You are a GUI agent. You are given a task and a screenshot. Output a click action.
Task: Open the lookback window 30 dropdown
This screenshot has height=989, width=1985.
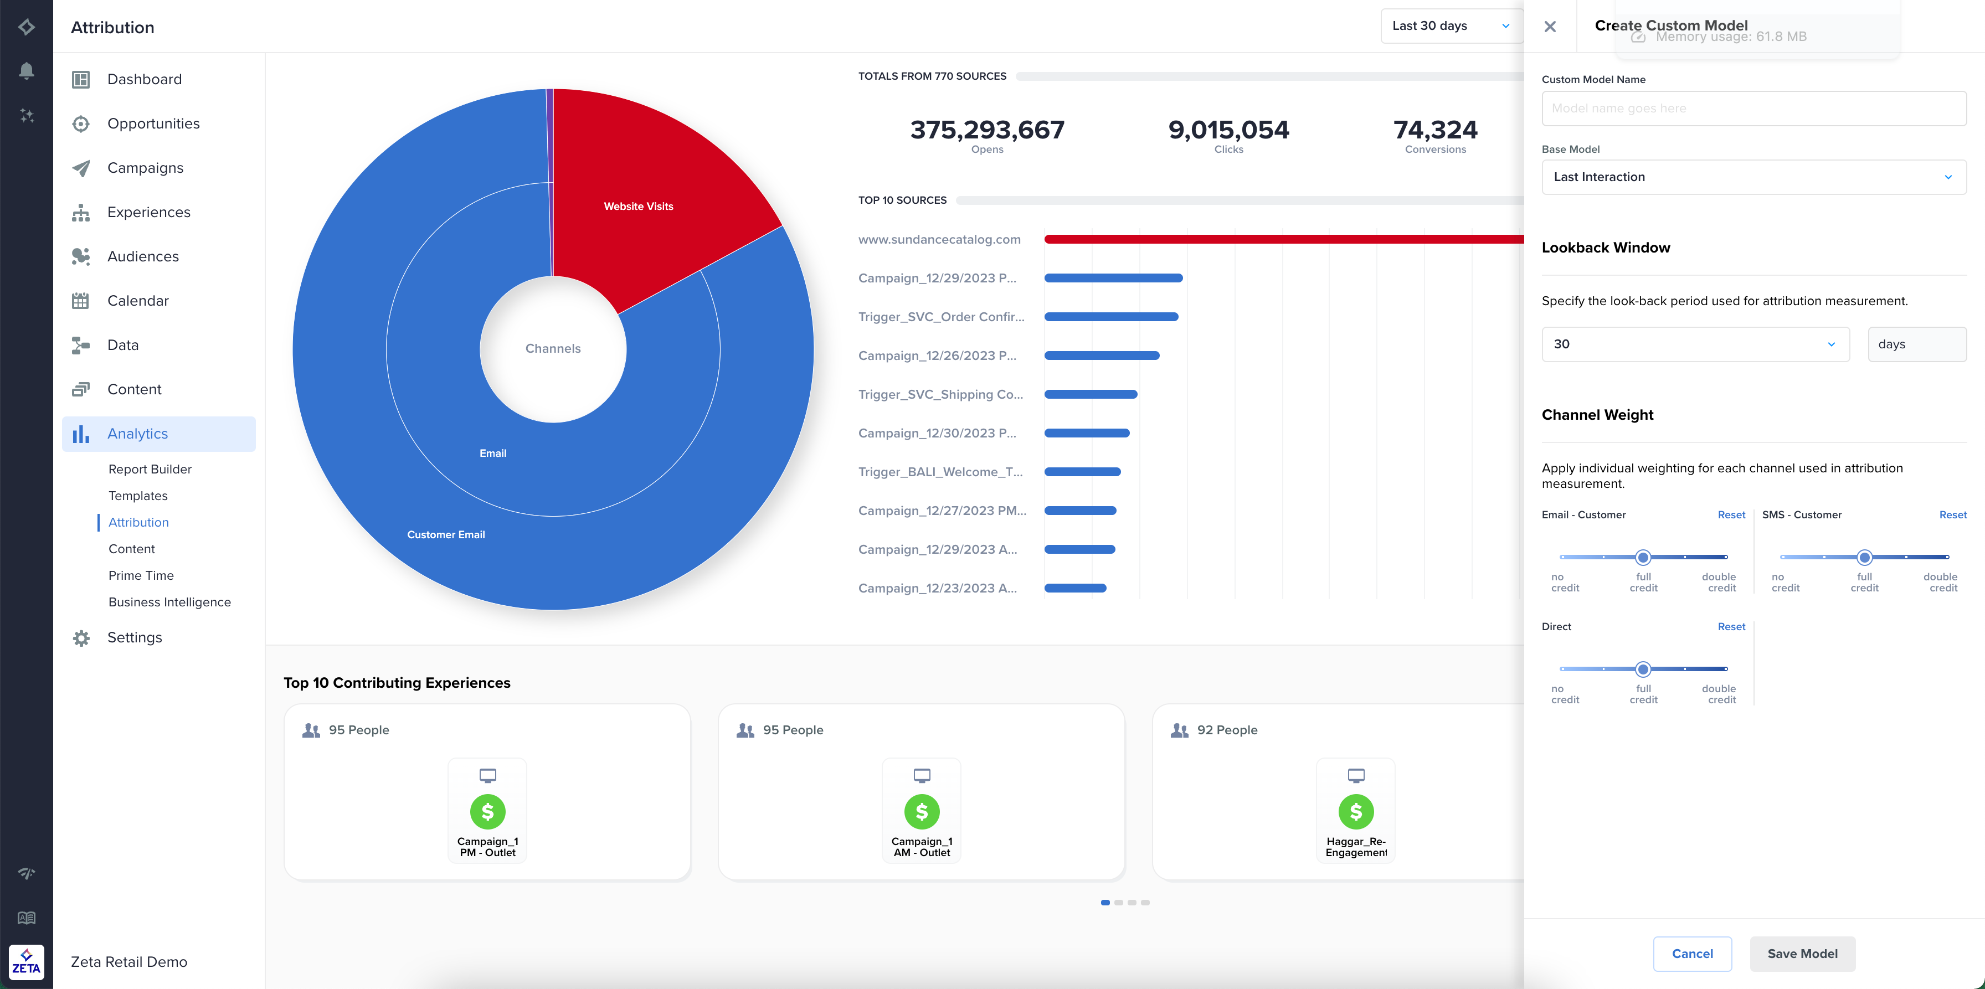coord(1694,344)
